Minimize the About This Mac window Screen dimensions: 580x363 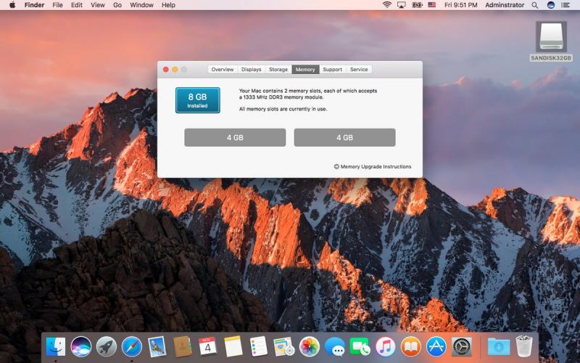175,69
